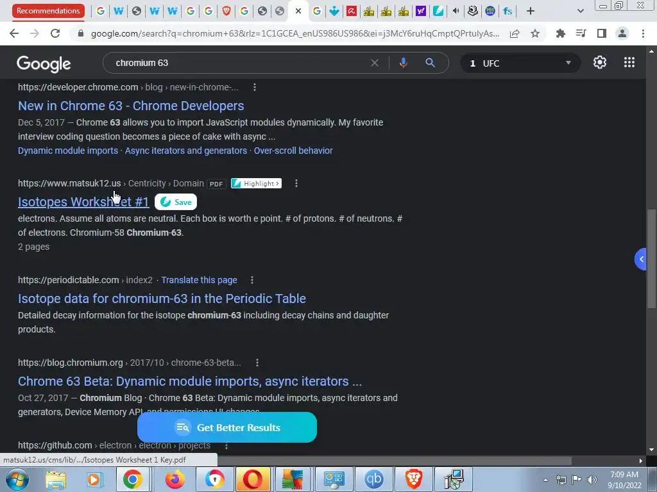Open Action Center flag in tray
657x492 pixels.
coord(577,479)
